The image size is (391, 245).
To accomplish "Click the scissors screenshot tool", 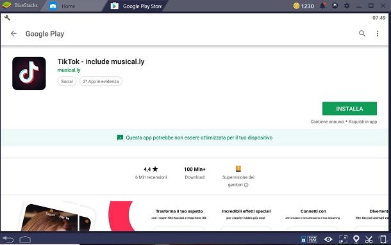I will (369, 239).
